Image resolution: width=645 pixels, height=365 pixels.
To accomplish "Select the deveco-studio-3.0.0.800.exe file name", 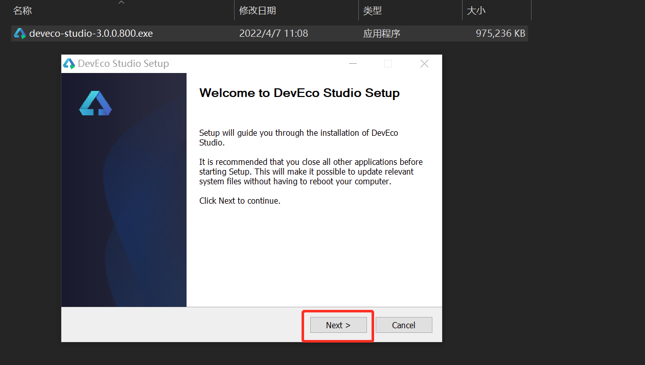I will [x=91, y=34].
